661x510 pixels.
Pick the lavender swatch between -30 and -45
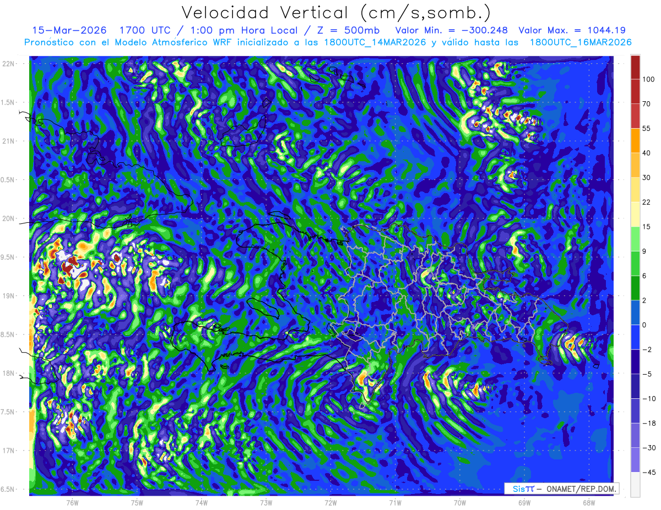pyautogui.click(x=635, y=460)
